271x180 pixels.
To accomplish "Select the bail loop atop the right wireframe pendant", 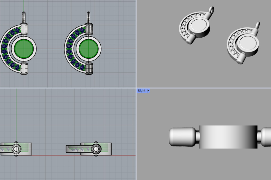I will pos(88,17).
